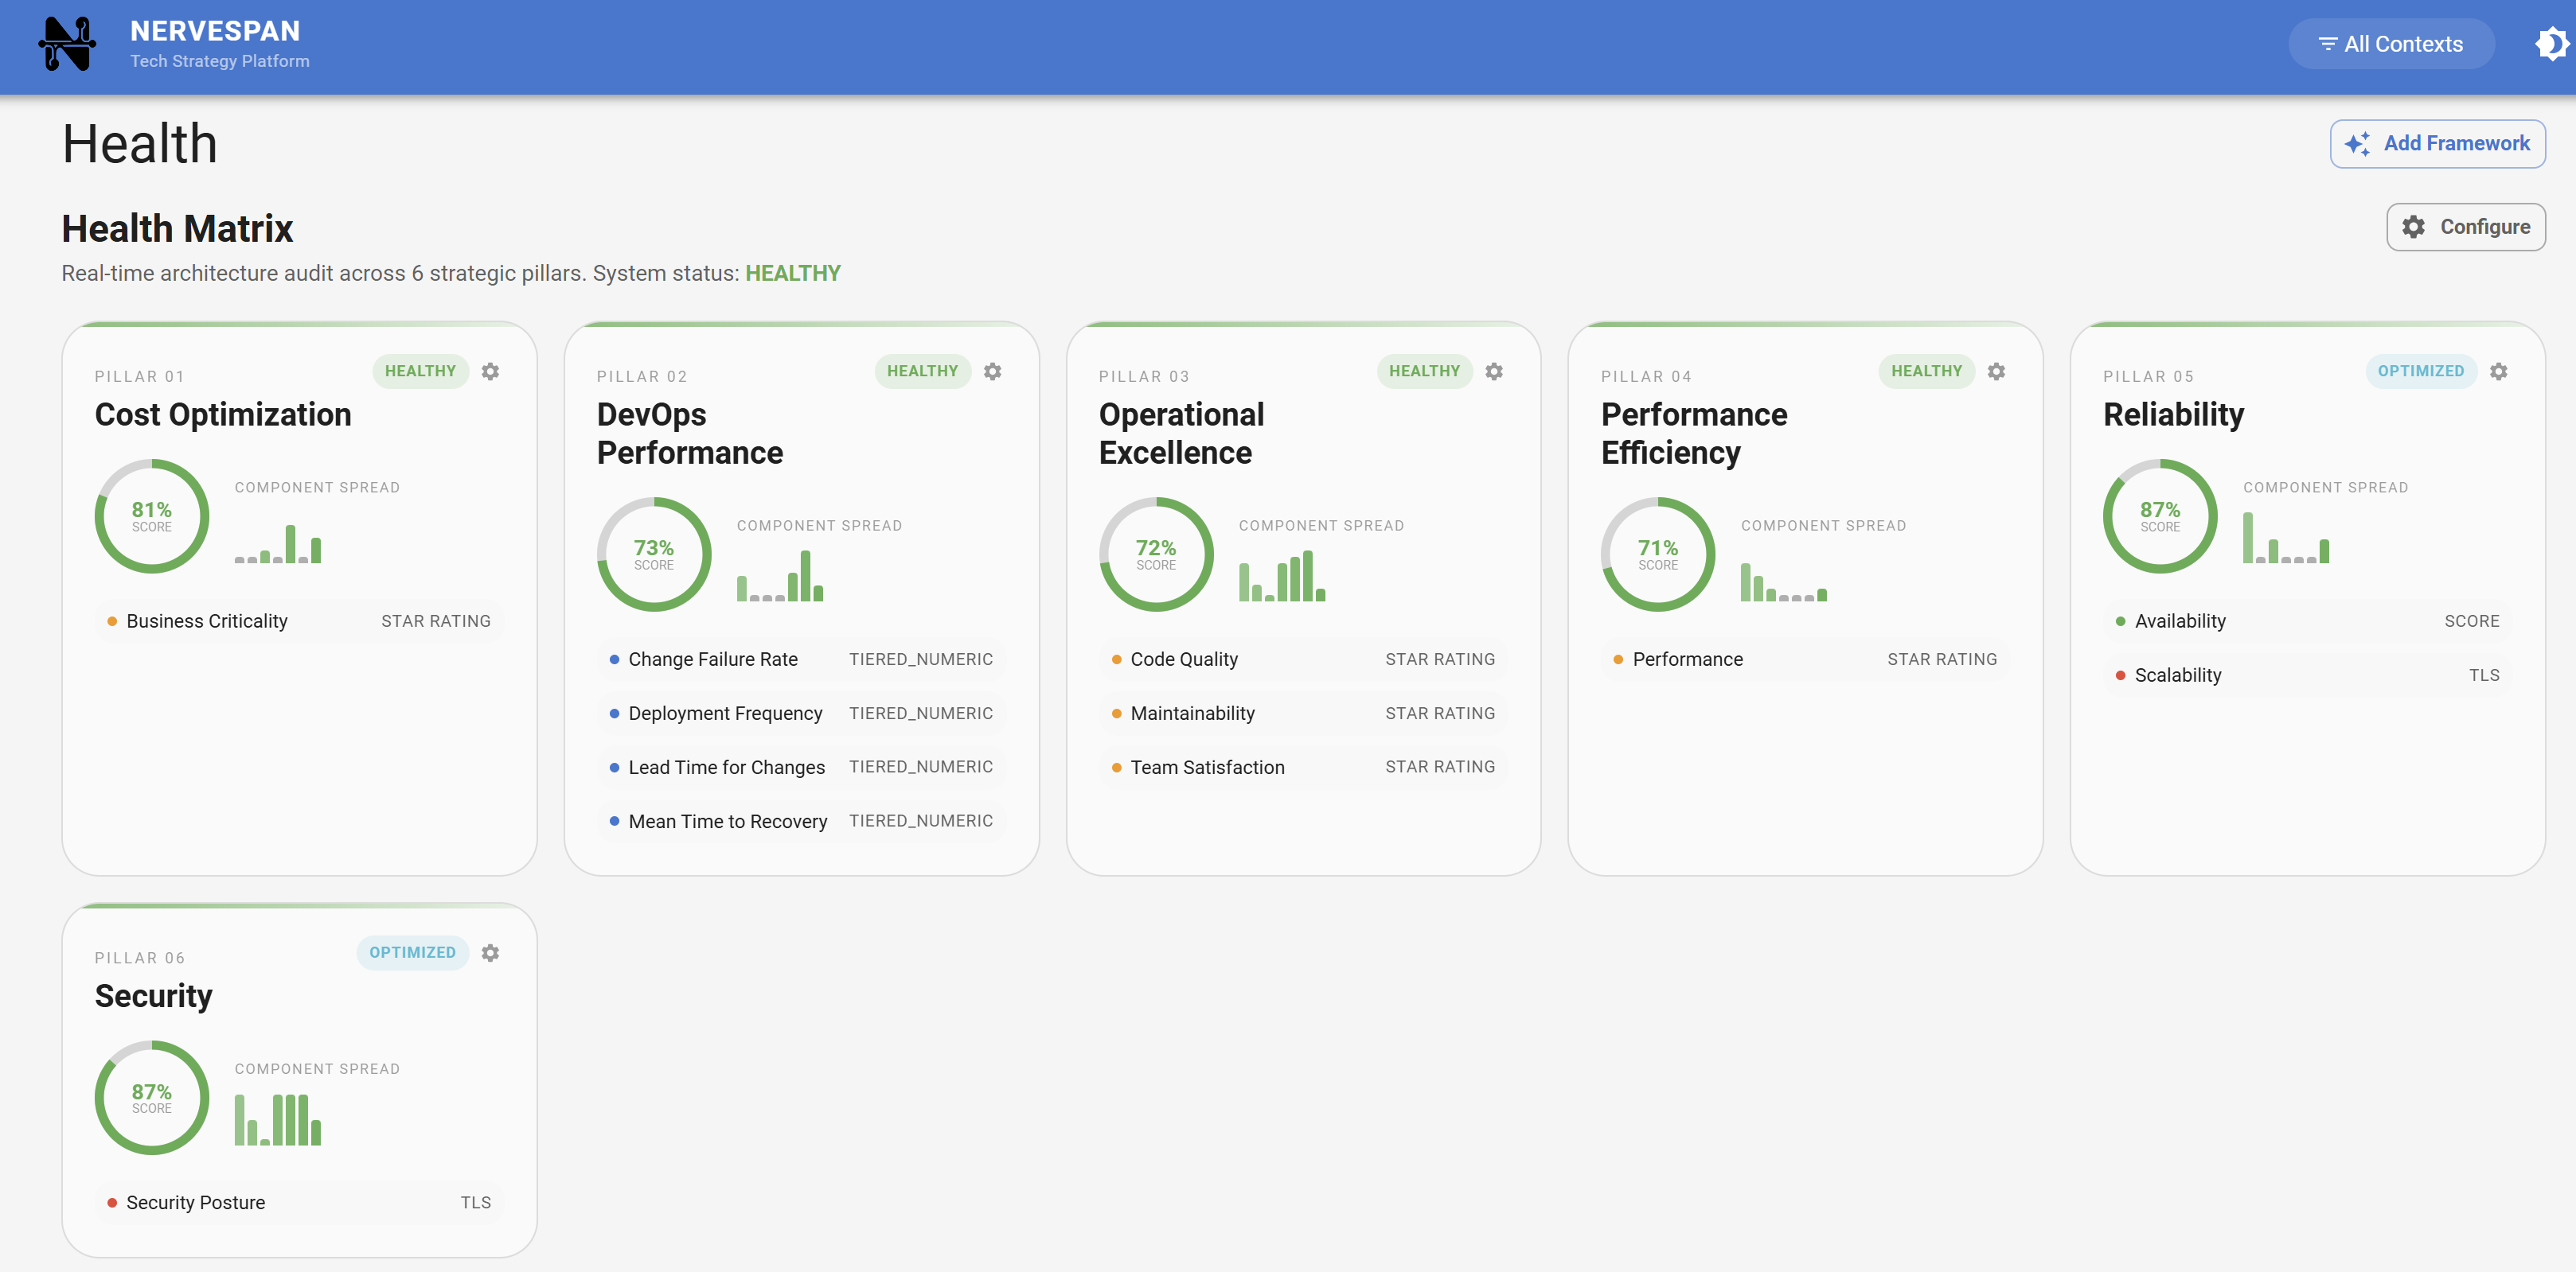
Task: Click the Performance Efficiency pillar title
Action: click(1694, 434)
